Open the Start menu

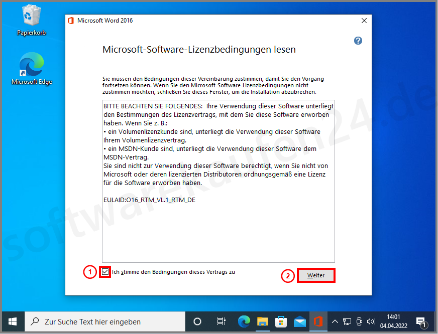[x=12, y=321]
